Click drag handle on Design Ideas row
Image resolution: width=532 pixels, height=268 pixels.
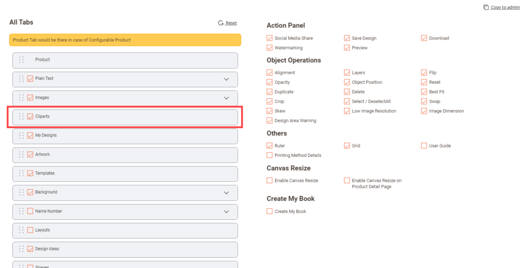pos(21,249)
